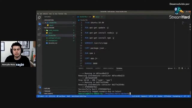Change cursor position Ln Col indicator
This screenshot has width=192, height=108.
(x=136, y=96)
